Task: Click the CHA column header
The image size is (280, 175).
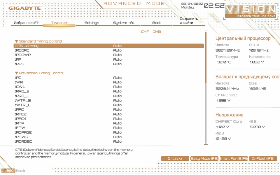Action: (x=145, y=32)
